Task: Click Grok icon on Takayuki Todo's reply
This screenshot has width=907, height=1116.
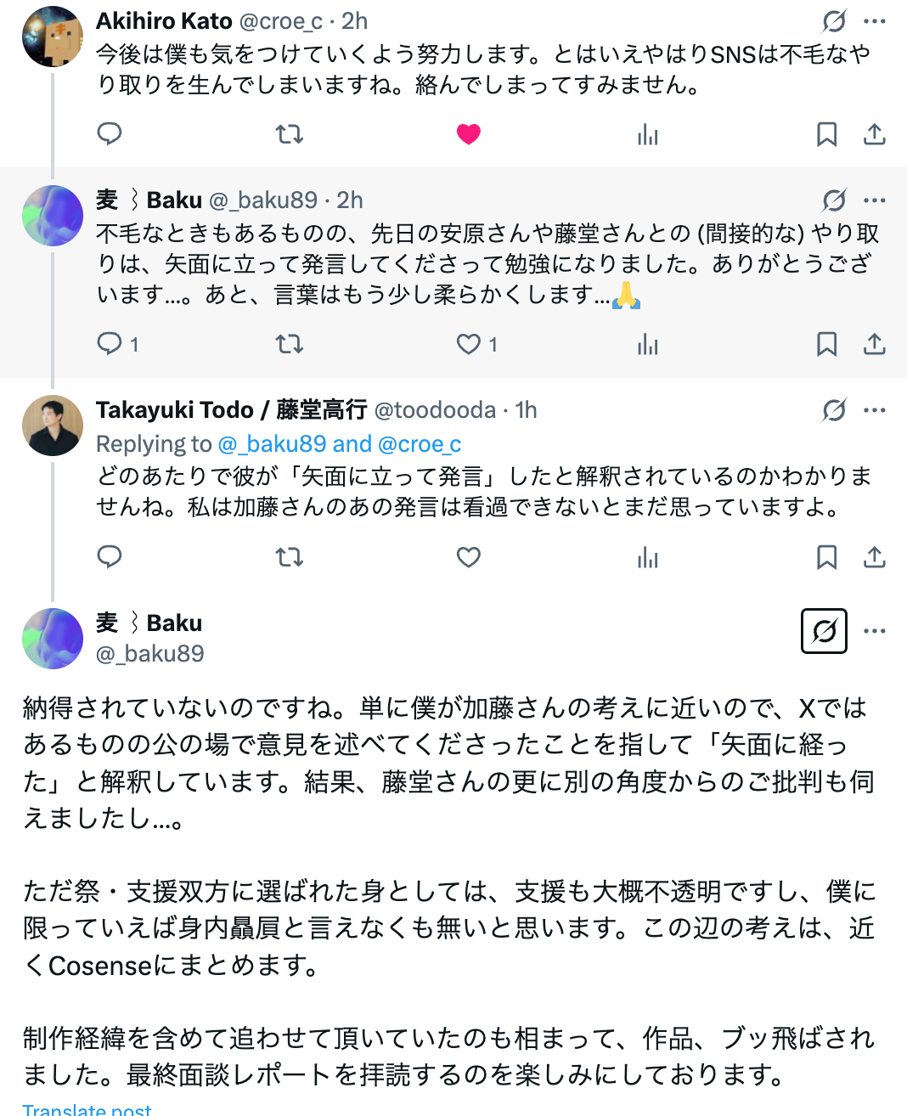Action: tap(834, 410)
